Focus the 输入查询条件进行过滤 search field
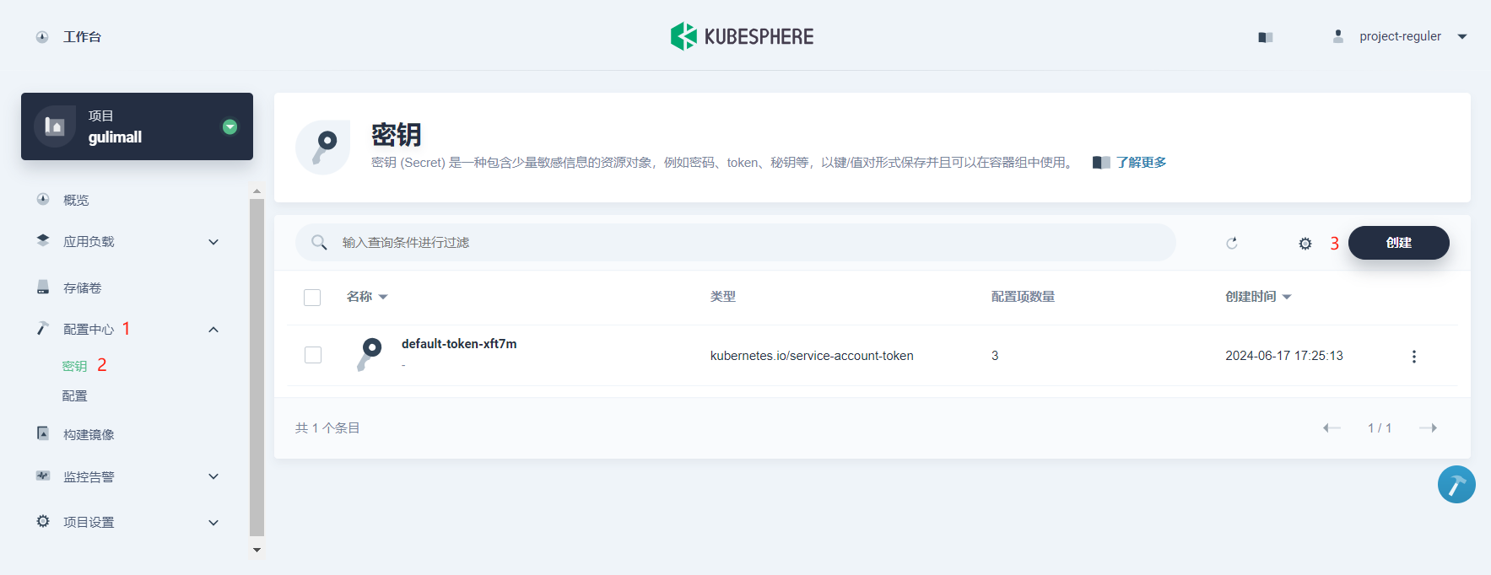This screenshot has height=575, width=1491. pyautogui.click(x=736, y=243)
